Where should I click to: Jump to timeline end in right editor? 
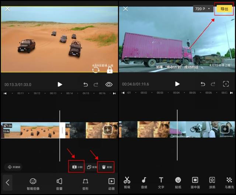point(231,93)
